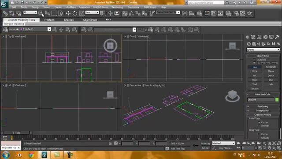The width and height of the screenshot is (282, 159).
Task: Open the Curve Editor icon
Action: click(x=214, y=13)
